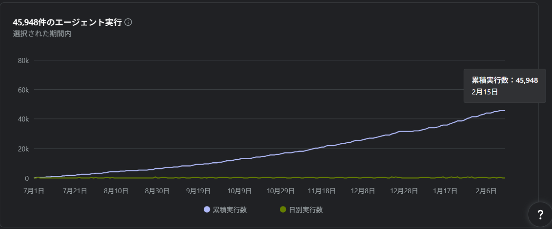Click the 累積実行数:45,948 tooltip text
The image size is (552, 229).
504,80
